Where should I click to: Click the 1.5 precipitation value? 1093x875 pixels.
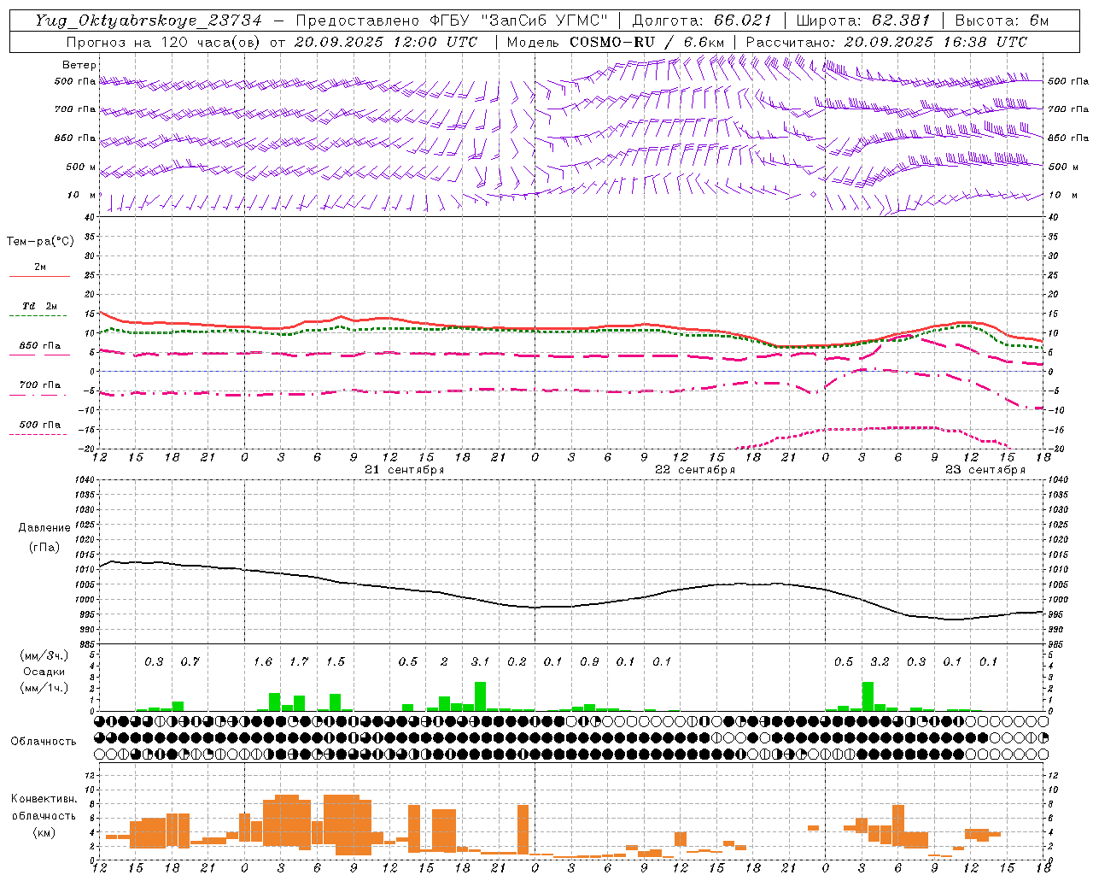[x=336, y=661]
